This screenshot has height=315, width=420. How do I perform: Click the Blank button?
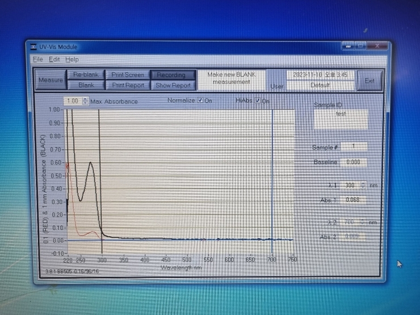(86, 85)
